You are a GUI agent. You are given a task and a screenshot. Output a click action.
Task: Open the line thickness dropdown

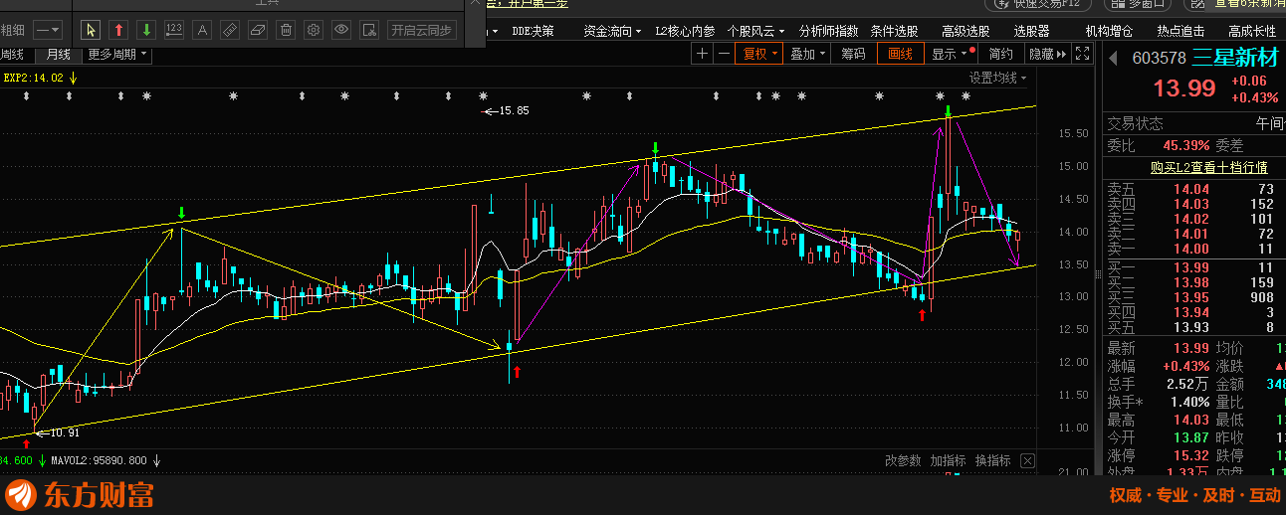tap(47, 30)
